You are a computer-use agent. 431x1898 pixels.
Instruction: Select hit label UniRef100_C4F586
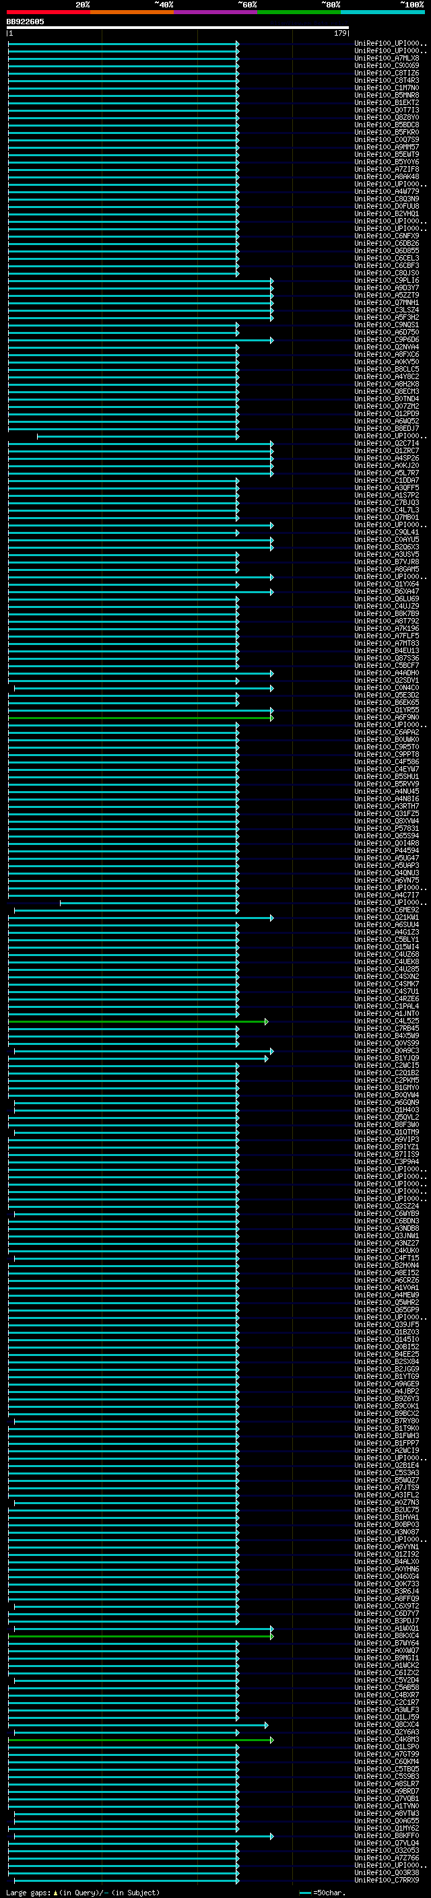(x=387, y=761)
